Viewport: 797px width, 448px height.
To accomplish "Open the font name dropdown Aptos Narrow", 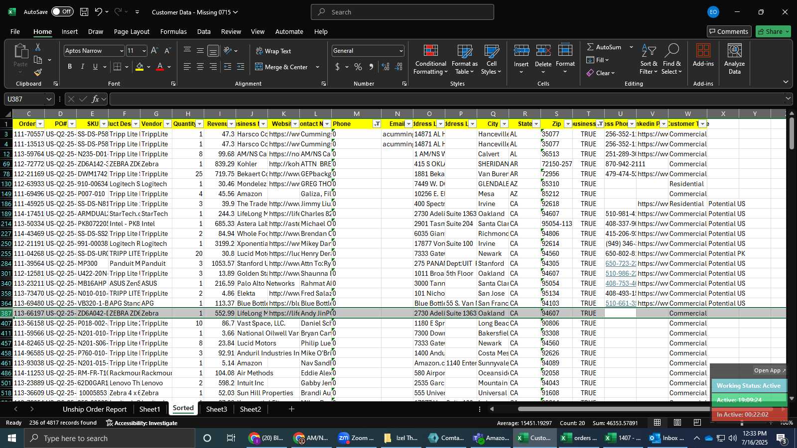I will (x=121, y=51).
